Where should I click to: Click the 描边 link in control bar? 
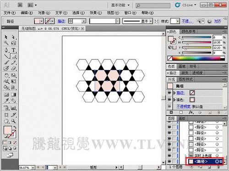tap(61, 21)
